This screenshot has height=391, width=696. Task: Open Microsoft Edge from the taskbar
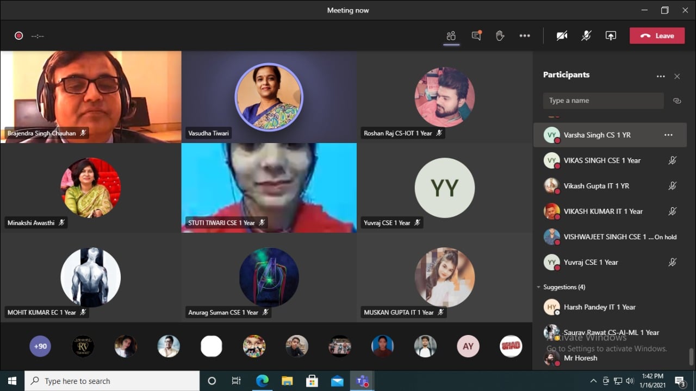click(262, 381)
